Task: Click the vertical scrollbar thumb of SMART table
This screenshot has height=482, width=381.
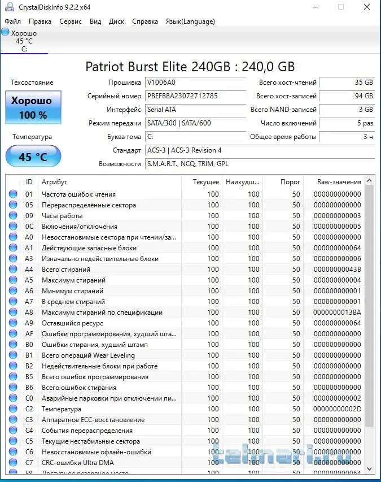Action: 370,306
